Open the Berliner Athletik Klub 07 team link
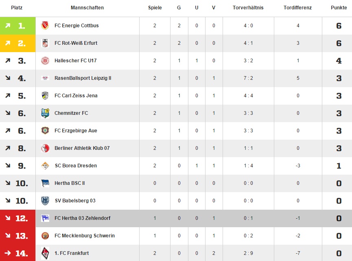Viewport: 352px width, 261px height. pos(82,148)
